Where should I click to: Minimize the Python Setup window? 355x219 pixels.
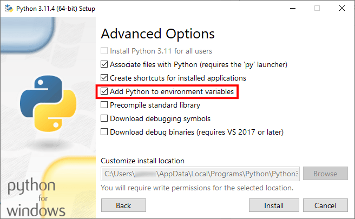tap(292, 8)
